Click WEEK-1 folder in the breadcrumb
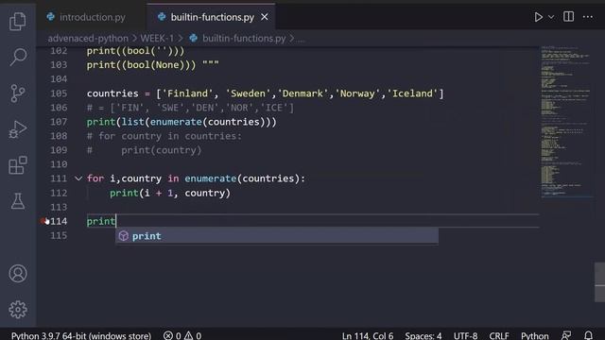605x340 pixels. tap(157, 38)
